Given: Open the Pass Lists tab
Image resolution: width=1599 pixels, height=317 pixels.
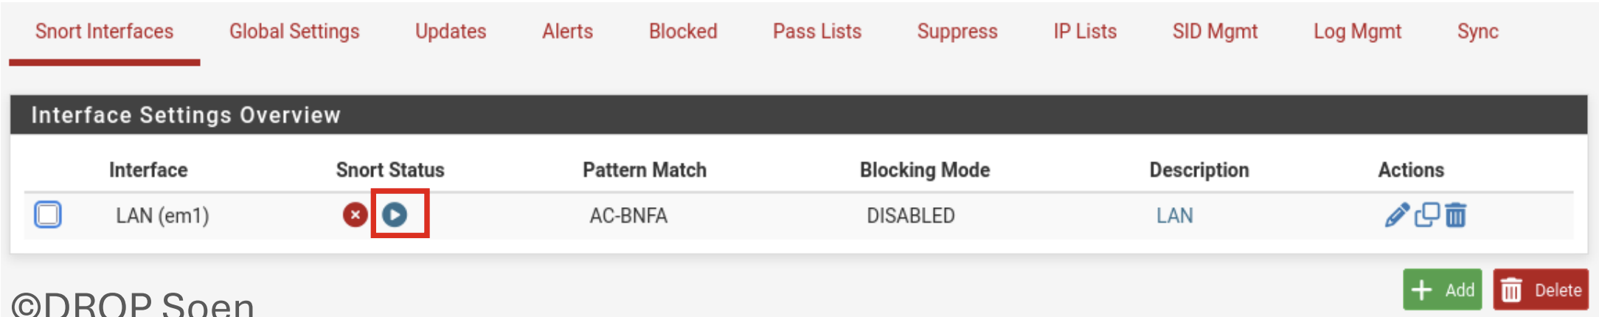Looking at the screenshot, I should point(816,31).
